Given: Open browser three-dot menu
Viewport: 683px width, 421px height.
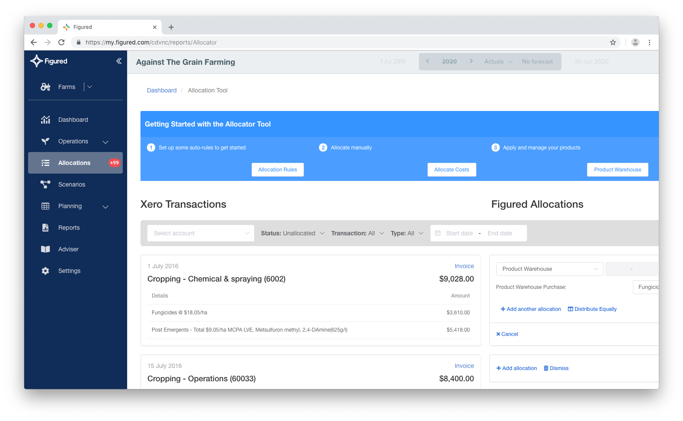Looking at the screenshot, I should pos(649,42).
